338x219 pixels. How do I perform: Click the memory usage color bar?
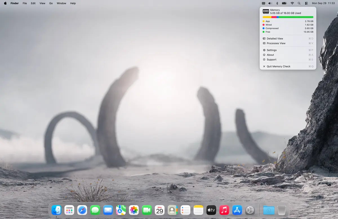coord(288,17)
